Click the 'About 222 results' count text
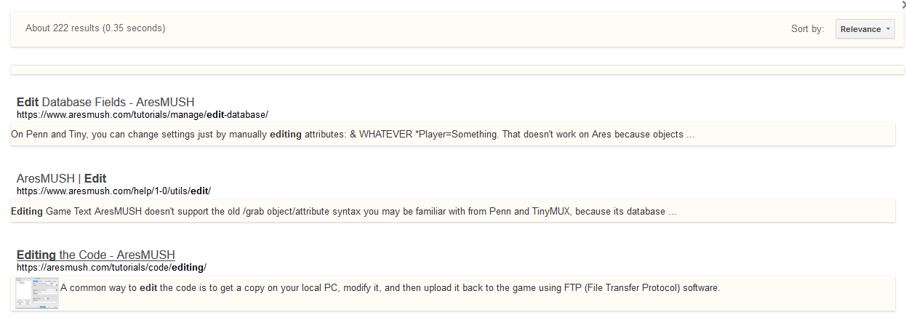Image resolution: width=906 pixels, height=323 pixels. (62, 28)
